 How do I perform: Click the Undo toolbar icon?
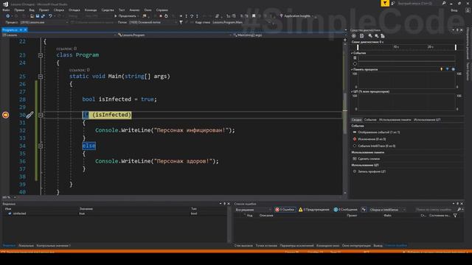coord(50,16)
